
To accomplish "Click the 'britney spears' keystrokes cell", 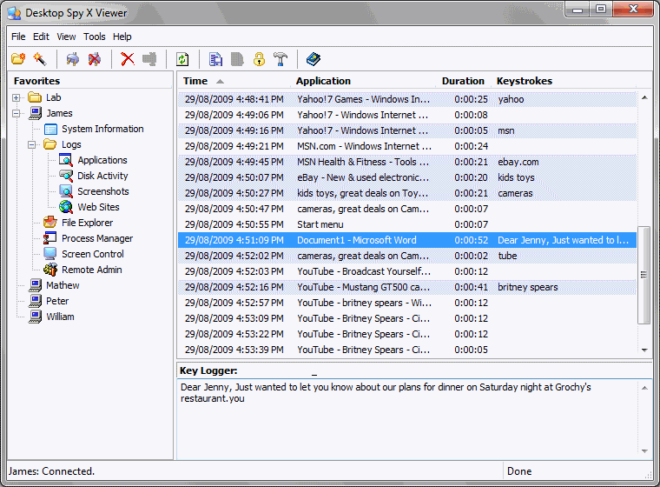I will 527,287.
